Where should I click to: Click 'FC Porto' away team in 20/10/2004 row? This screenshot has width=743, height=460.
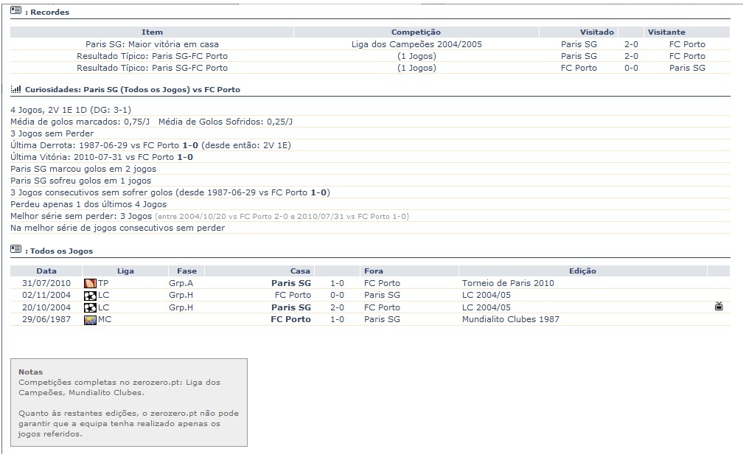pyautogui.click(x=382, y=307)
